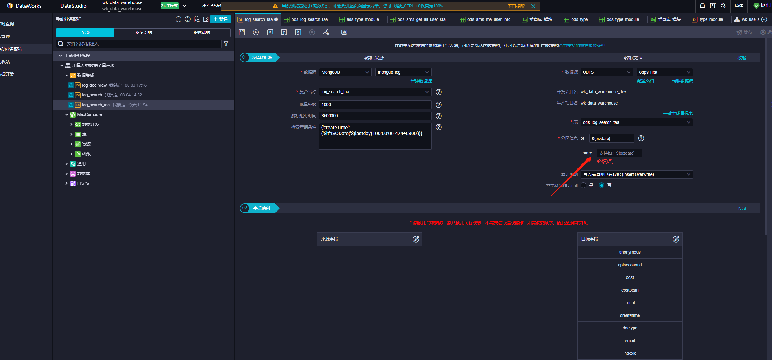Open ods_log_search_taa table dropdown
Image resolution: width=772 pixels, height=360 pixels.
[637, 122]
